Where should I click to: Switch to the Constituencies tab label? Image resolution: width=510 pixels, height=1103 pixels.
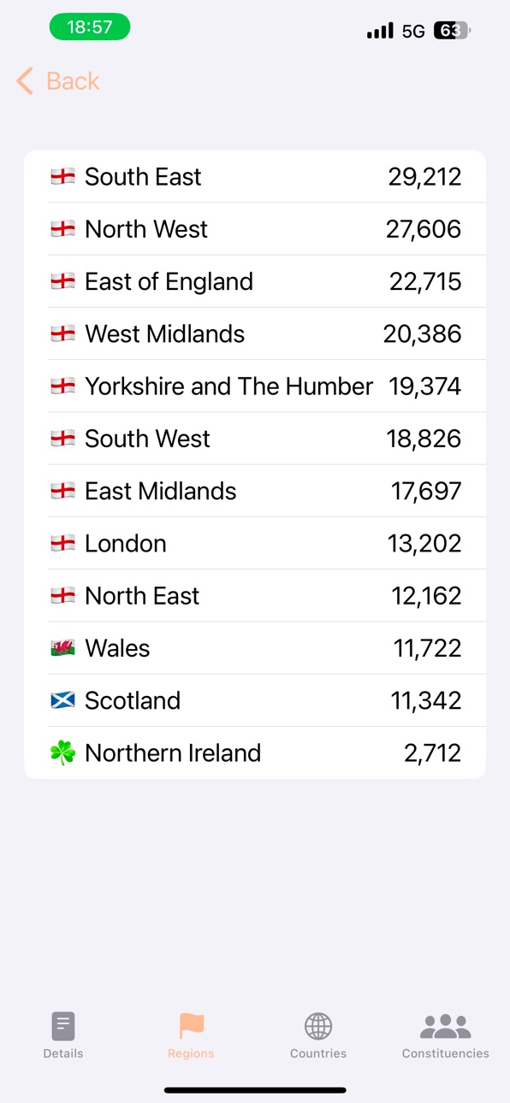[446, 1053]
